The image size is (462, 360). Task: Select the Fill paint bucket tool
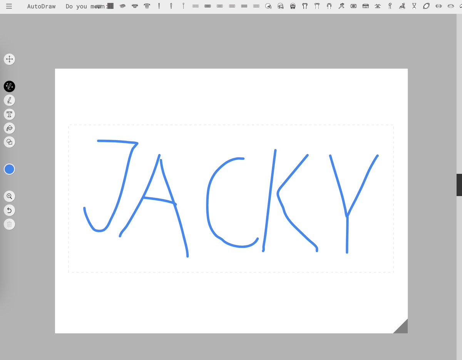tap(9, 128)
